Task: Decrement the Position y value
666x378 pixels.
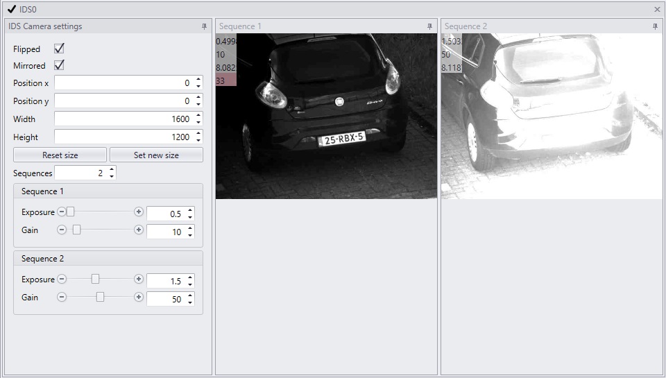Action: pos(198,104)
